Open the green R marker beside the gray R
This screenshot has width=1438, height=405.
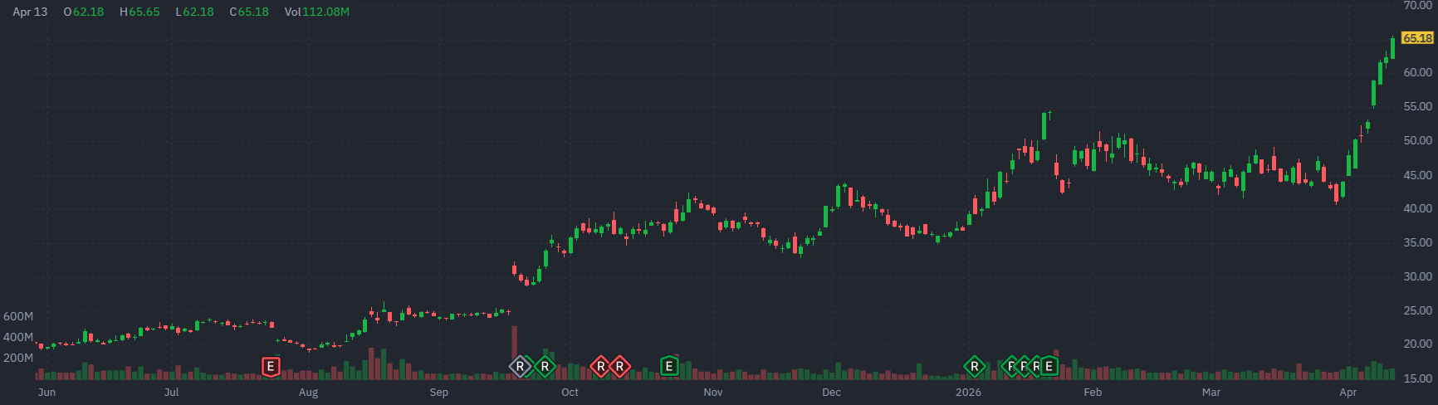pyautogui.click(x=545, y=366)
